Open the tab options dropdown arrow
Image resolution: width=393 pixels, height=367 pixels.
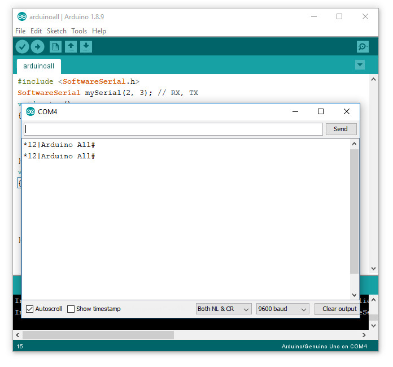(x=360, y=65)
